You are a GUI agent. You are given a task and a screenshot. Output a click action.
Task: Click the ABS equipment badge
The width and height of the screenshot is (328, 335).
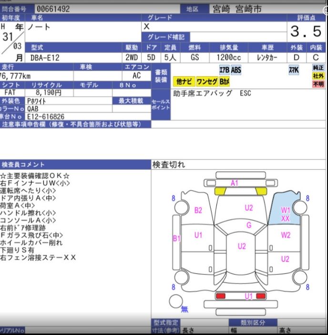pos(236,70)
